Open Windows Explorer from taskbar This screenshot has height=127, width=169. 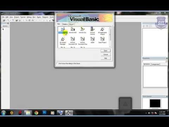[28, 113]
